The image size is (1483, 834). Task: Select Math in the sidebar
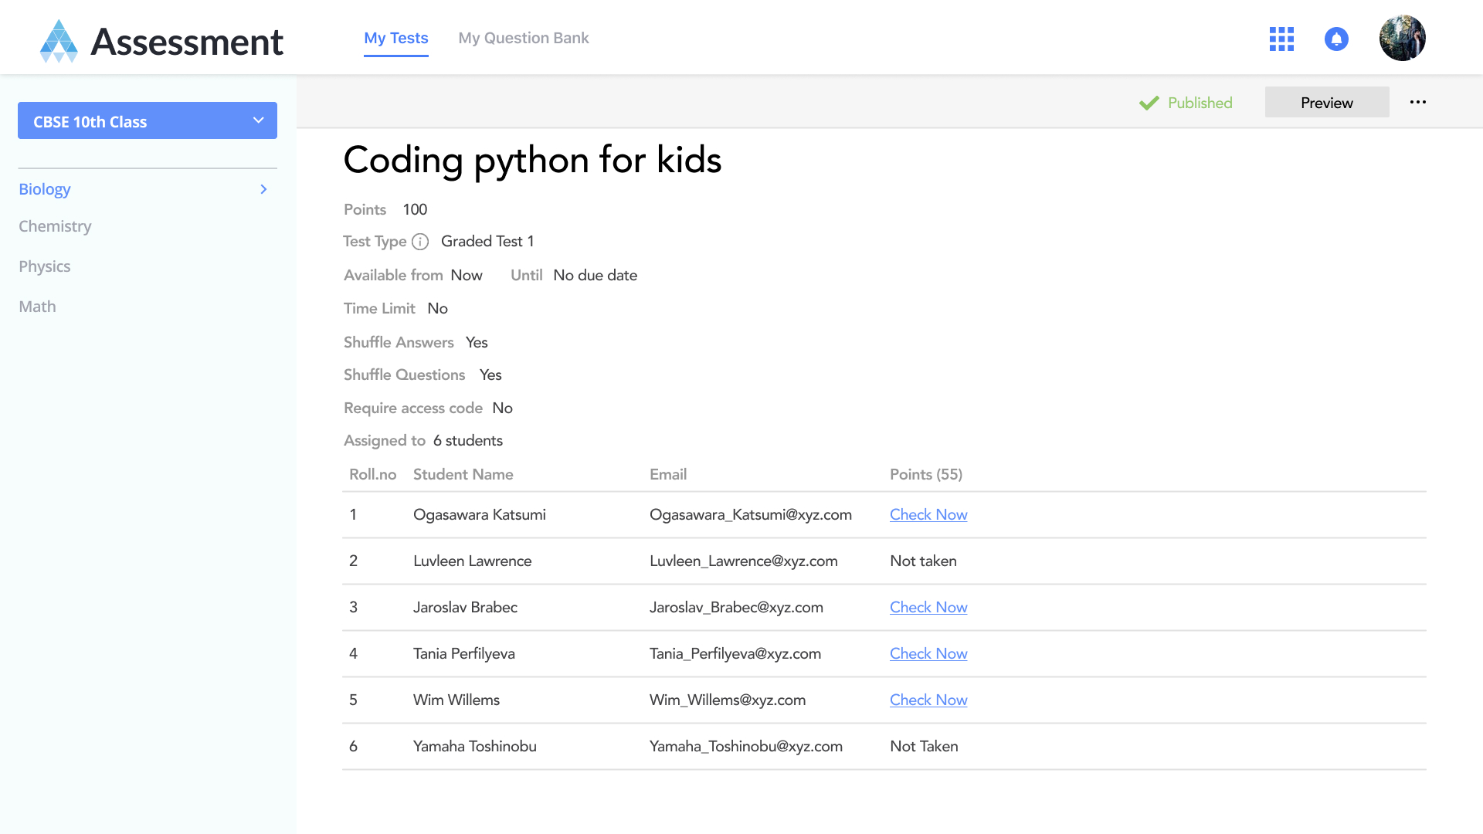tap(37, 307)
